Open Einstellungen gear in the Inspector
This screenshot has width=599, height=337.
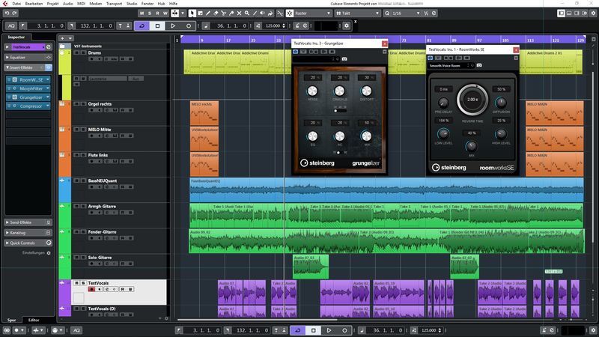49,253
